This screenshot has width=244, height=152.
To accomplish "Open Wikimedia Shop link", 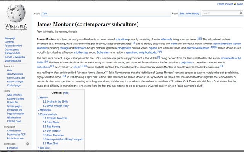I will (13, 61).
